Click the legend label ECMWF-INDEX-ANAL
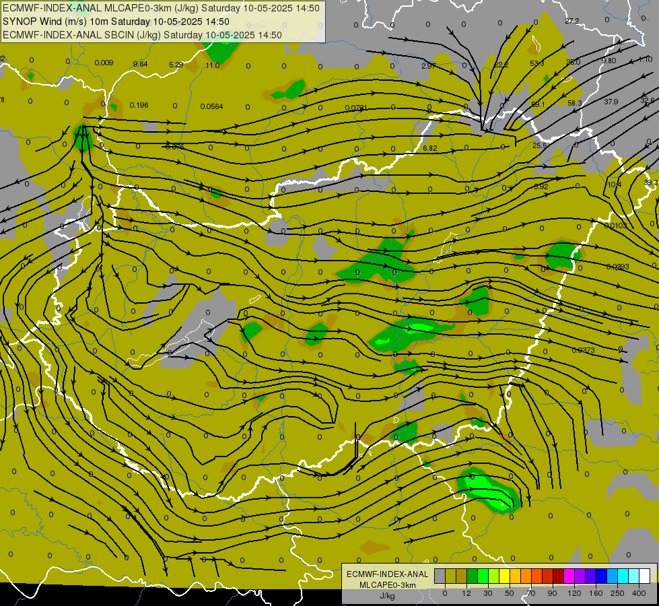 387,574
